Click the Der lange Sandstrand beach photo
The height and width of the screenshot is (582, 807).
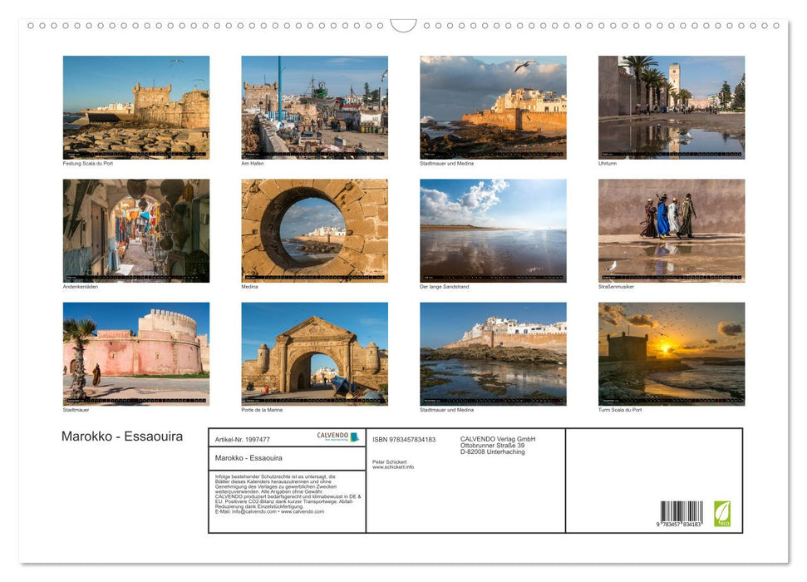494,229
